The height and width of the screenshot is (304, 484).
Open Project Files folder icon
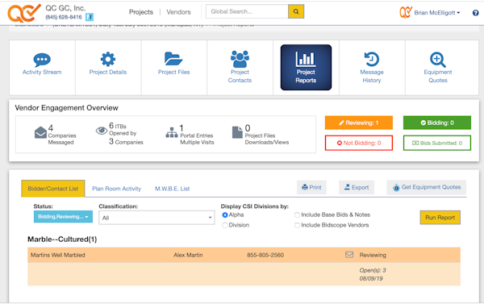pos(173,59)
